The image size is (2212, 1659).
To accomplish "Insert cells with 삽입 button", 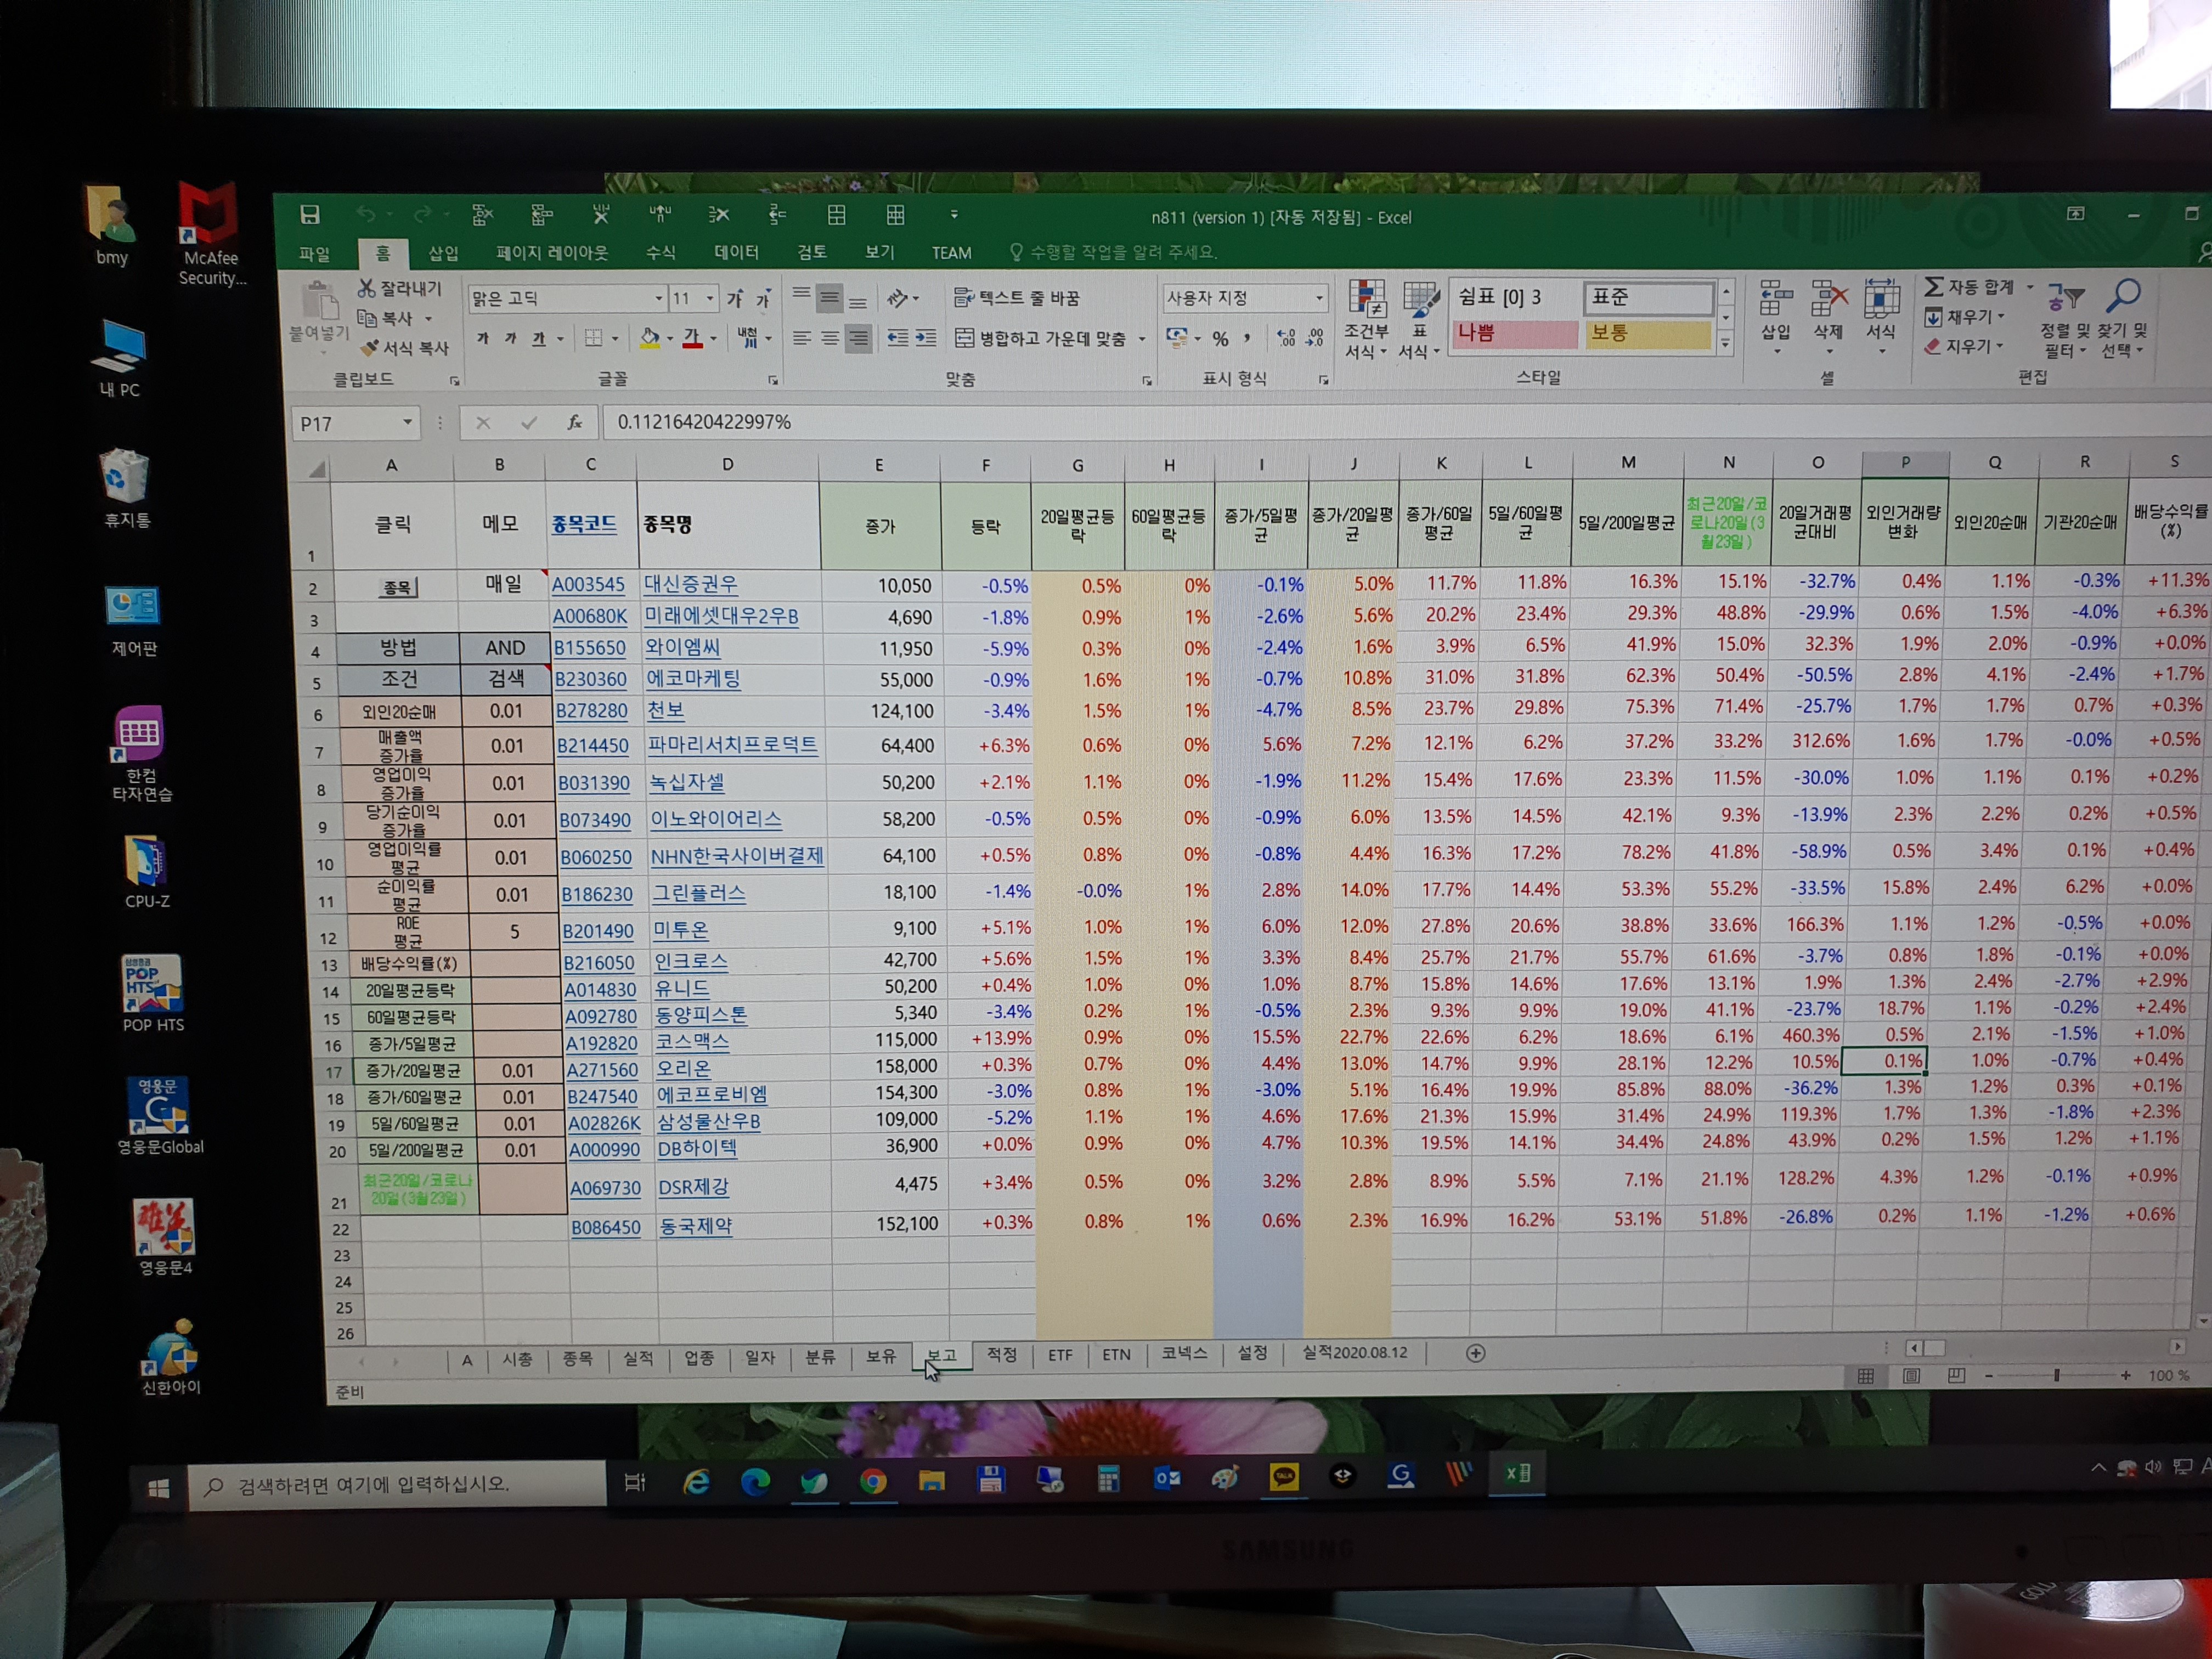I will [1776, 316].
